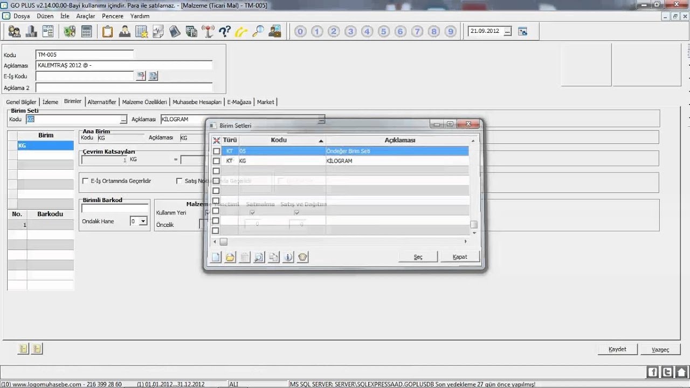This screenshot has height=388, width=690.
Task: Open the Birim Seti Kodu lookup button
Action: tap(123, 119)
